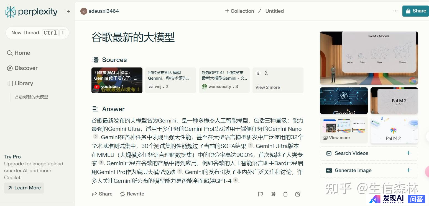Open wenxuecity source card 3

(x=224, y=80)
